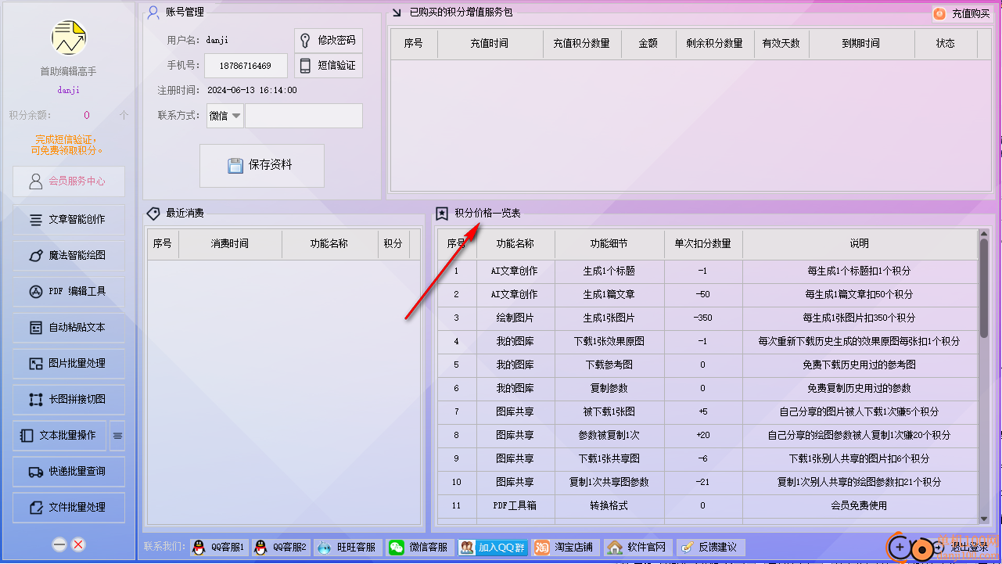The width and height of the screenshot is (1002, 564).
Task: Click 反馈建议 feedback button
Action: point(710,548)
